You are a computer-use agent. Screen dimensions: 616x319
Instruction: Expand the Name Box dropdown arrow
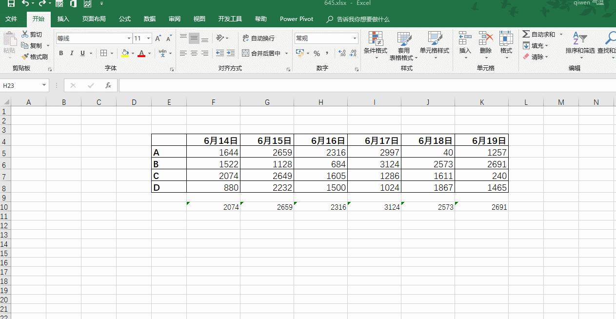tap(44, 85)
